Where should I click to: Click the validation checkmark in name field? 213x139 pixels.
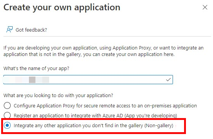tap(168, 80)
